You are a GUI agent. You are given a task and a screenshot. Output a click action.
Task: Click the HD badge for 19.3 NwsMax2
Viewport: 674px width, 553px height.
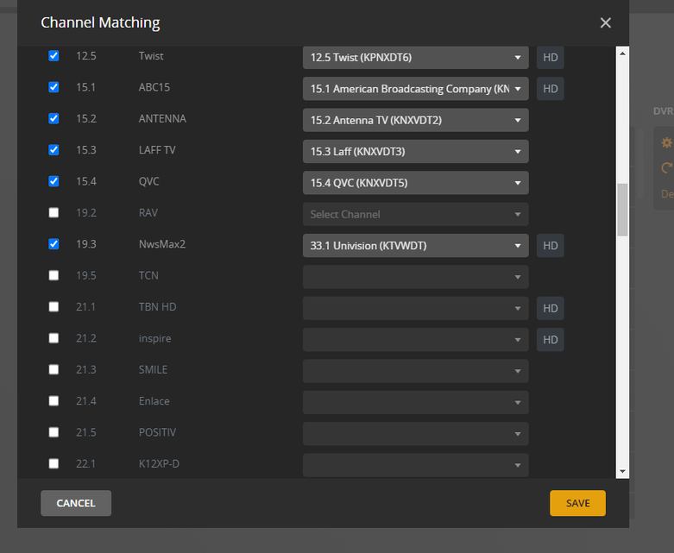[x=550, y=246]
